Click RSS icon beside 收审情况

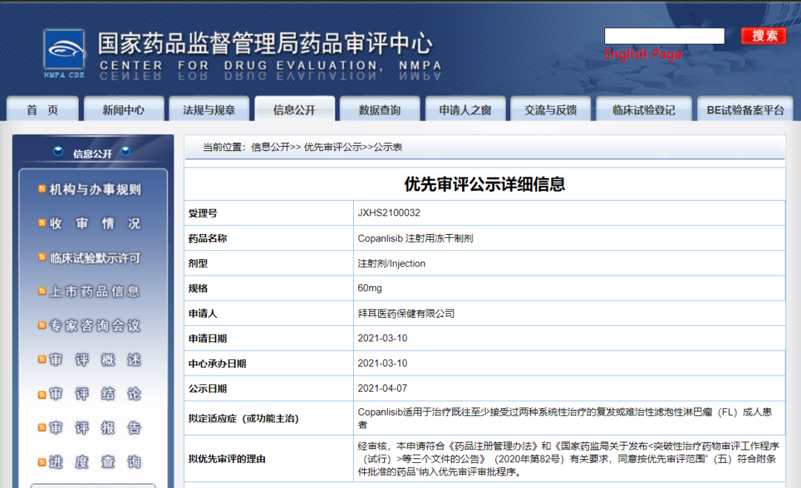[x=42, y=224]
